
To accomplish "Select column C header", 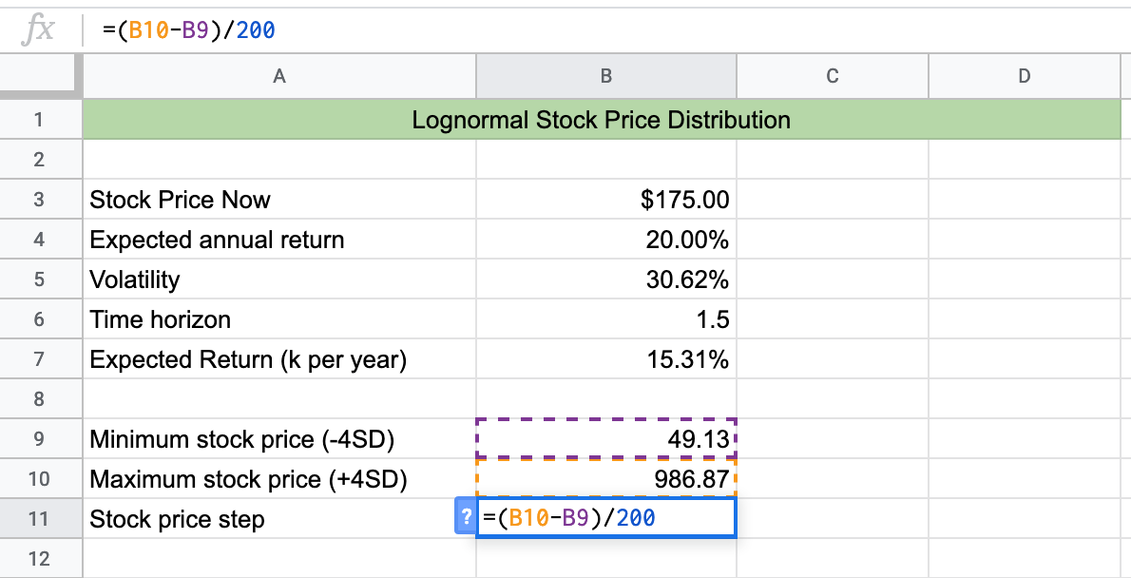I will [x=833, y=76].
